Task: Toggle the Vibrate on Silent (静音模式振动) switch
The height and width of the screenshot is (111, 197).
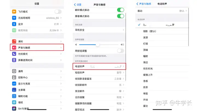Action: pos(121,16)
